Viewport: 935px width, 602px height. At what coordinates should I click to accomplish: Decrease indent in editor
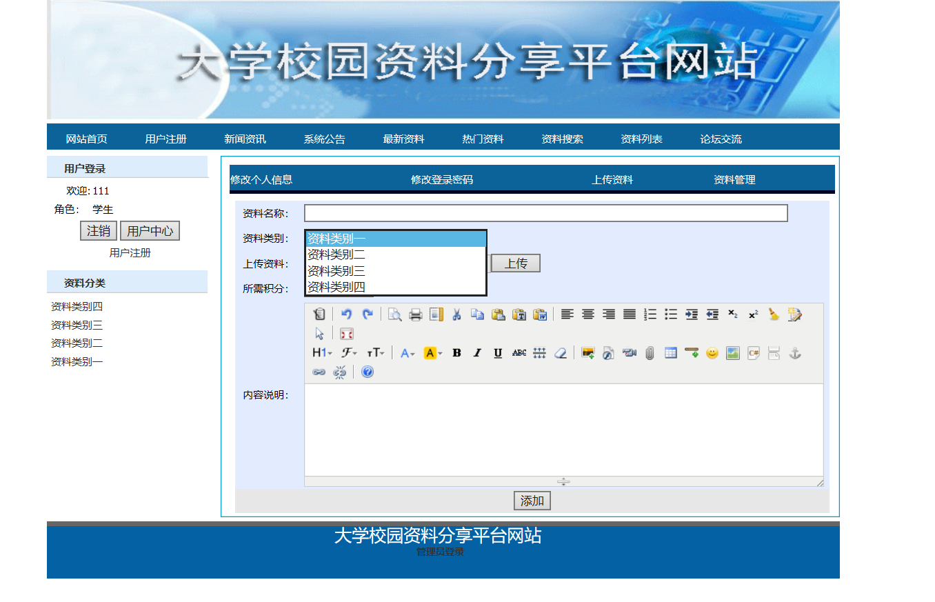click(712, 314)
